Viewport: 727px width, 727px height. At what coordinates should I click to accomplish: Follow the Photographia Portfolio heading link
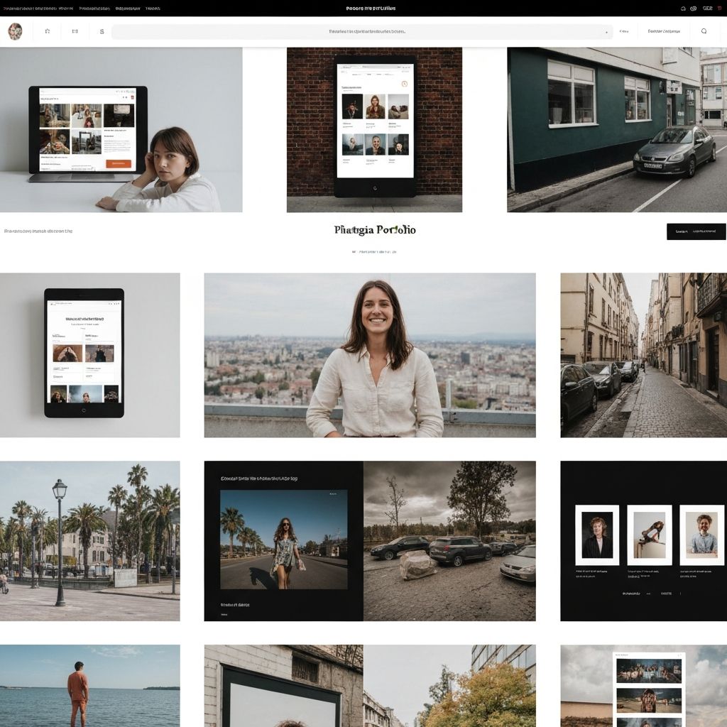(373, 229)
